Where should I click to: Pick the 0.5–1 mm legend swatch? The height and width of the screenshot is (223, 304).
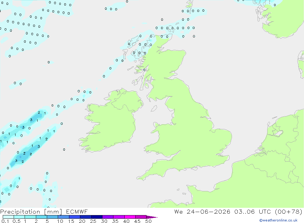19,217
